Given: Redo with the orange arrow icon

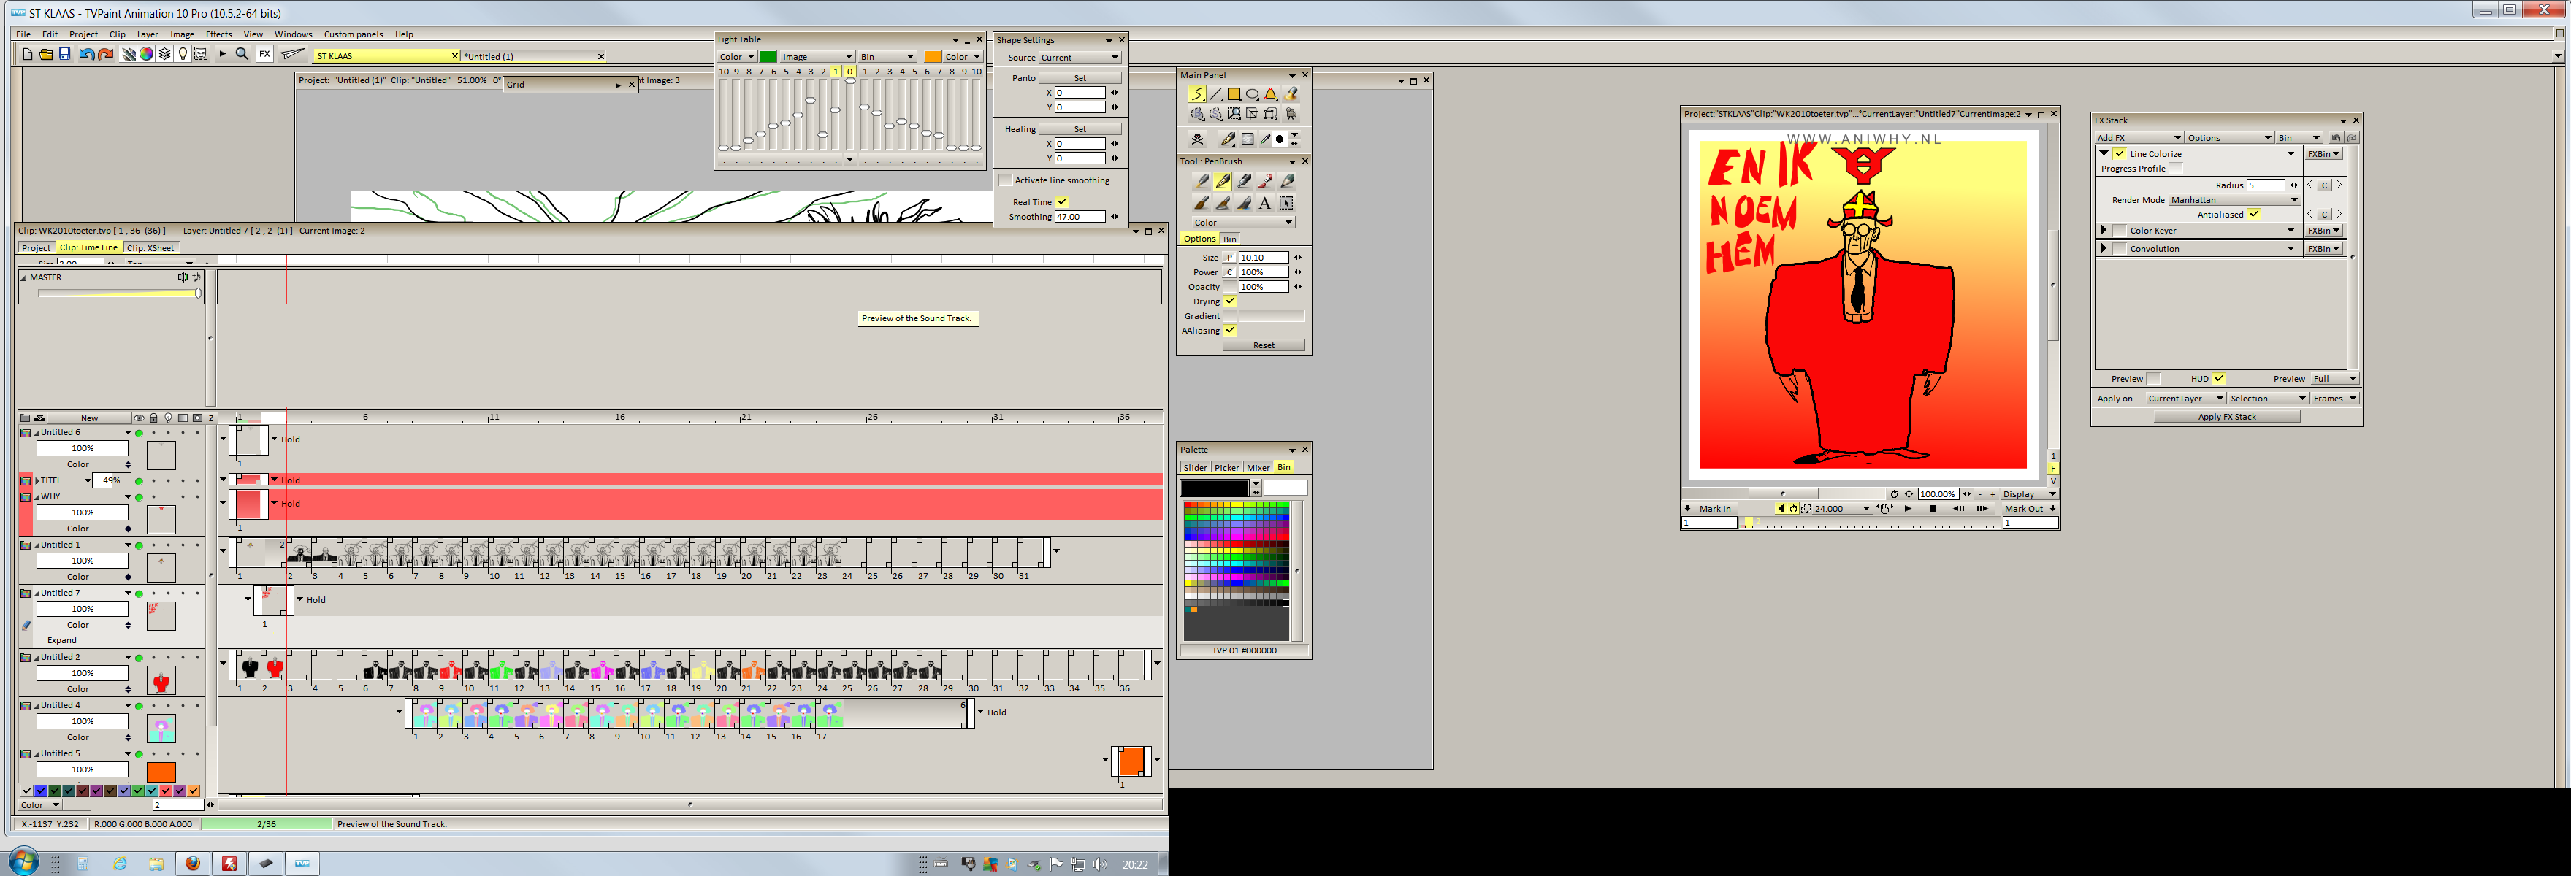Looking at the screenshot, I should pyautogui.click(x=106, y=55).
